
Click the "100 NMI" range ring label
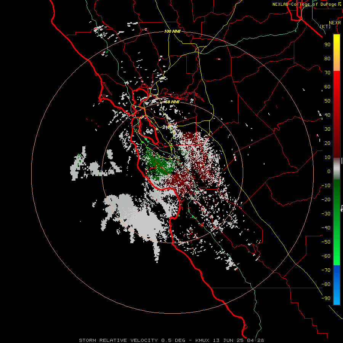pyautogui.click(x=172, y=31)
